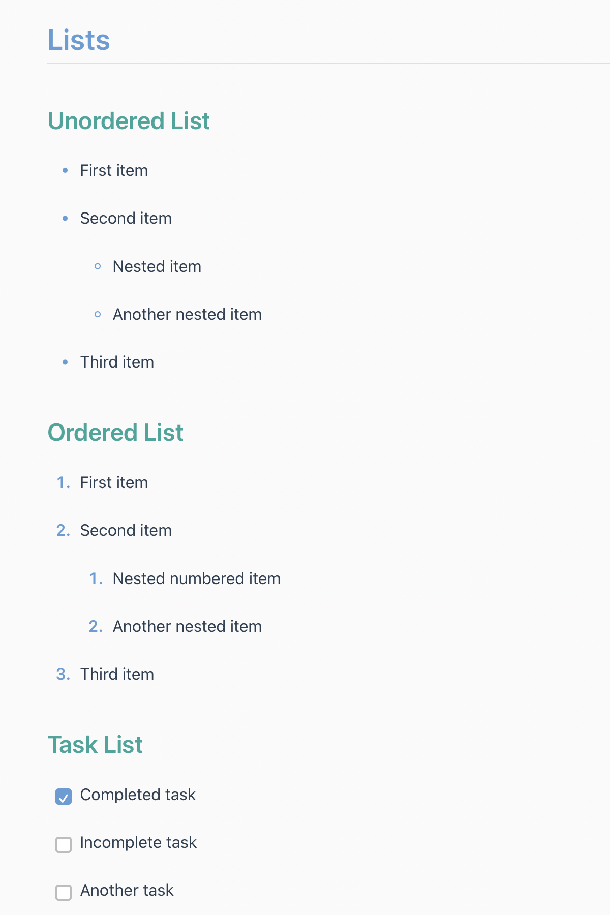Click the Completed task label text
610x915 pixels.
pyautogui.click(x=138, y=795)
